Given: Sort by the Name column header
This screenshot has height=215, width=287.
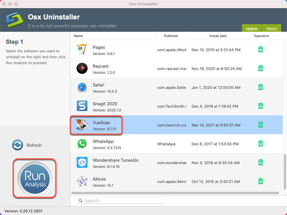Looking at the screenshot, I should point(79,36).
